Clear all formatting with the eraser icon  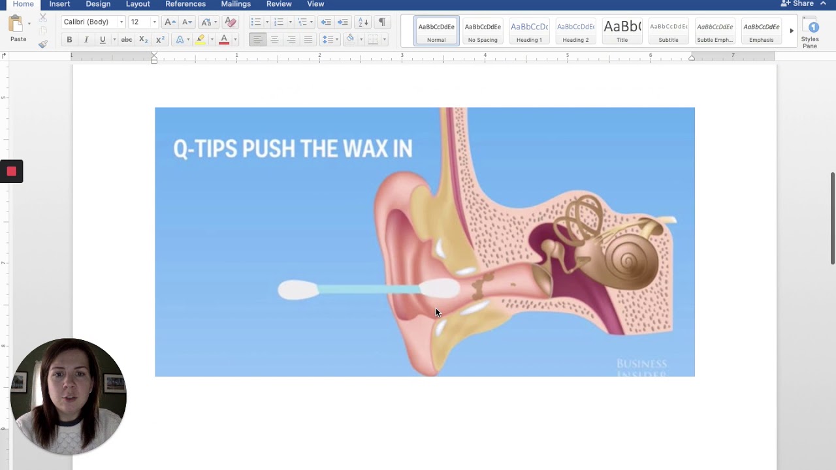click(x=231, y=22)
